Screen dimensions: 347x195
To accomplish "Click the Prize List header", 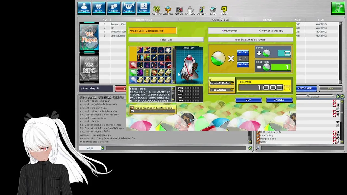I will pyautogui.click(x=166, y=40).
